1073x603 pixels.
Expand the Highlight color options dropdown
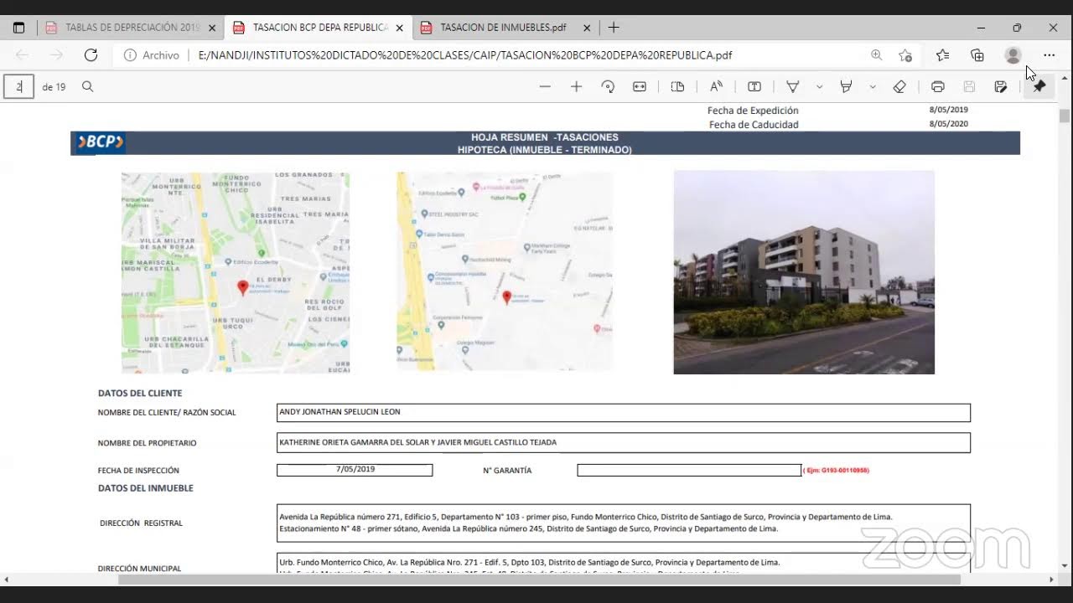[873, 86]
